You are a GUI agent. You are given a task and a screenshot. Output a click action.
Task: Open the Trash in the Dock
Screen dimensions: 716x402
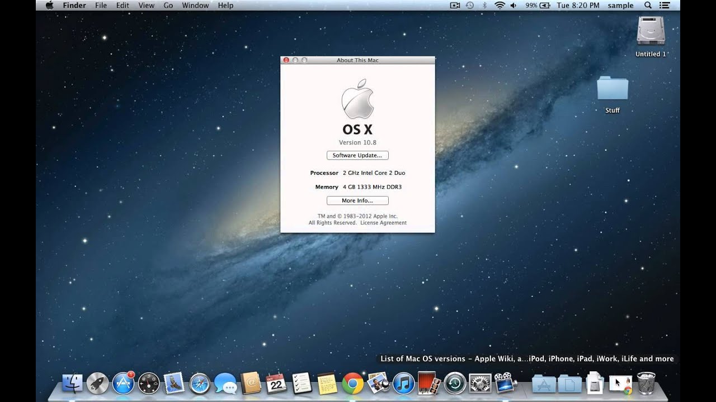[x=646, y=383]
